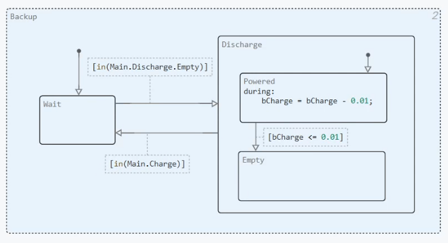Click the default transition dot above Wait

(x=79, y=51)
